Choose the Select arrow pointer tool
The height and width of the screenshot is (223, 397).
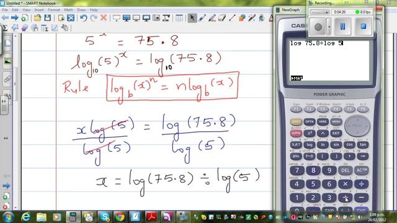(192, 18)
